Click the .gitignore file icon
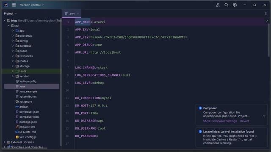 (x=17, y=102)
